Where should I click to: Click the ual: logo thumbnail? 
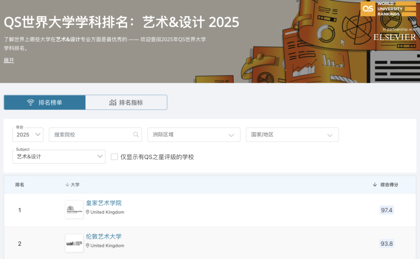[x=74, y=243]
